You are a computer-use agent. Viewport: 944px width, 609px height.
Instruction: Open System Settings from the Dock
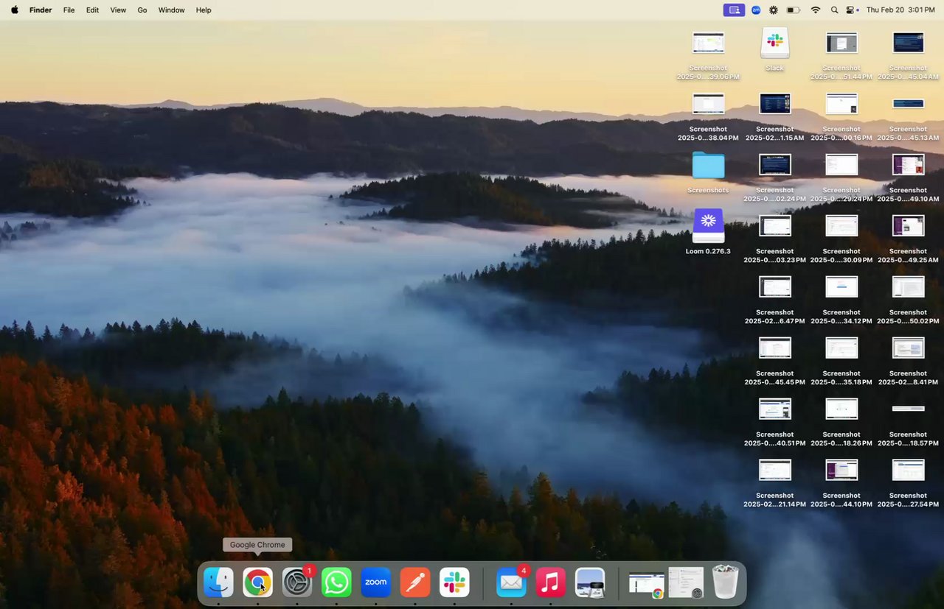pyautogui.click(x=297, y=582)
